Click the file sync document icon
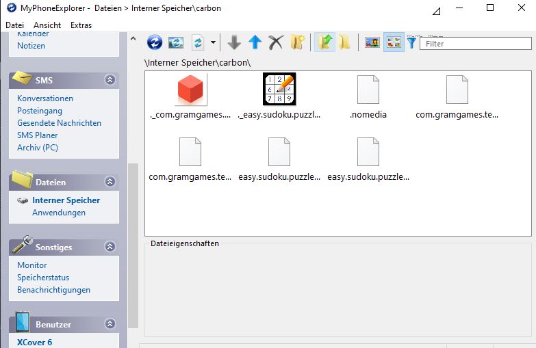The width and height of the screenshot is (536, 348). (x=198, y=42)
